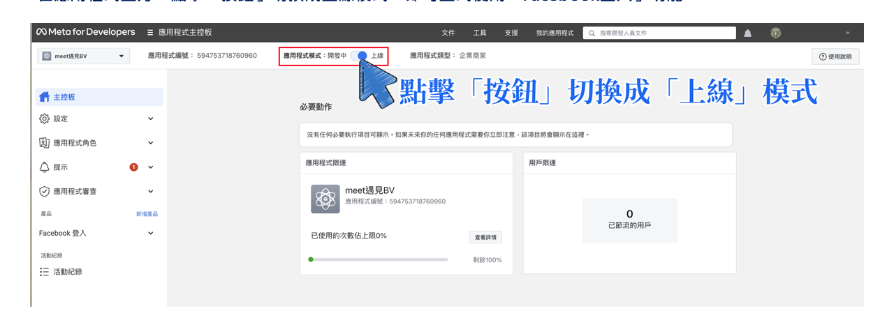
Task: Toggle app mode switch to 上線
Action: click(359, 55)
